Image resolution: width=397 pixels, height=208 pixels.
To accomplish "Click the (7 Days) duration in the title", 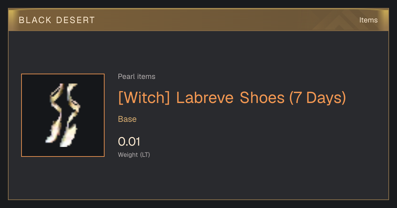I will pos(318,98).
